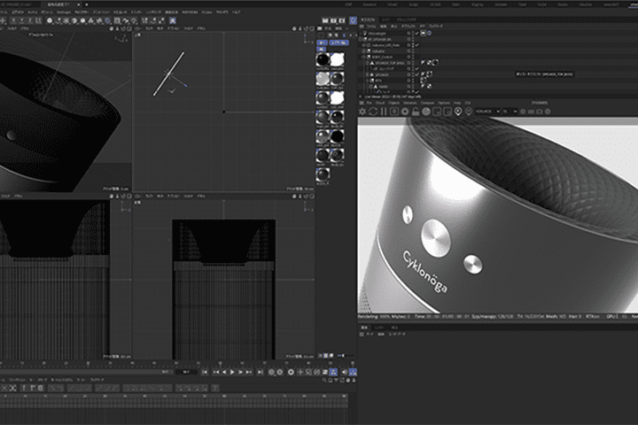
Task: Click camera snapshot icon in Live Viewer toolbar
Action: click(539, 112)
